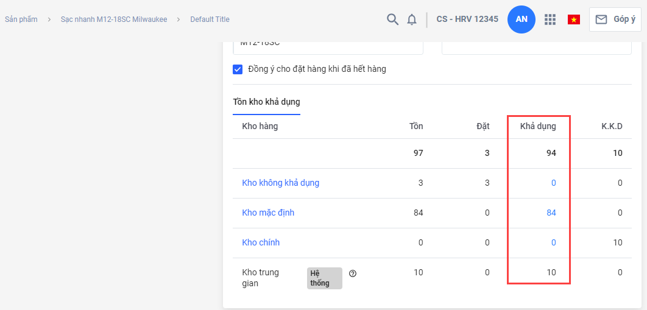647x310 pixels.
Task: Click the search magnifier icon
Action: tap(393, 19)
